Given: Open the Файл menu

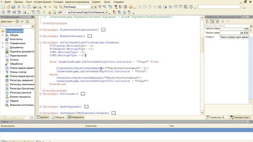Looking at the screenshot, I should click(8, 2).
